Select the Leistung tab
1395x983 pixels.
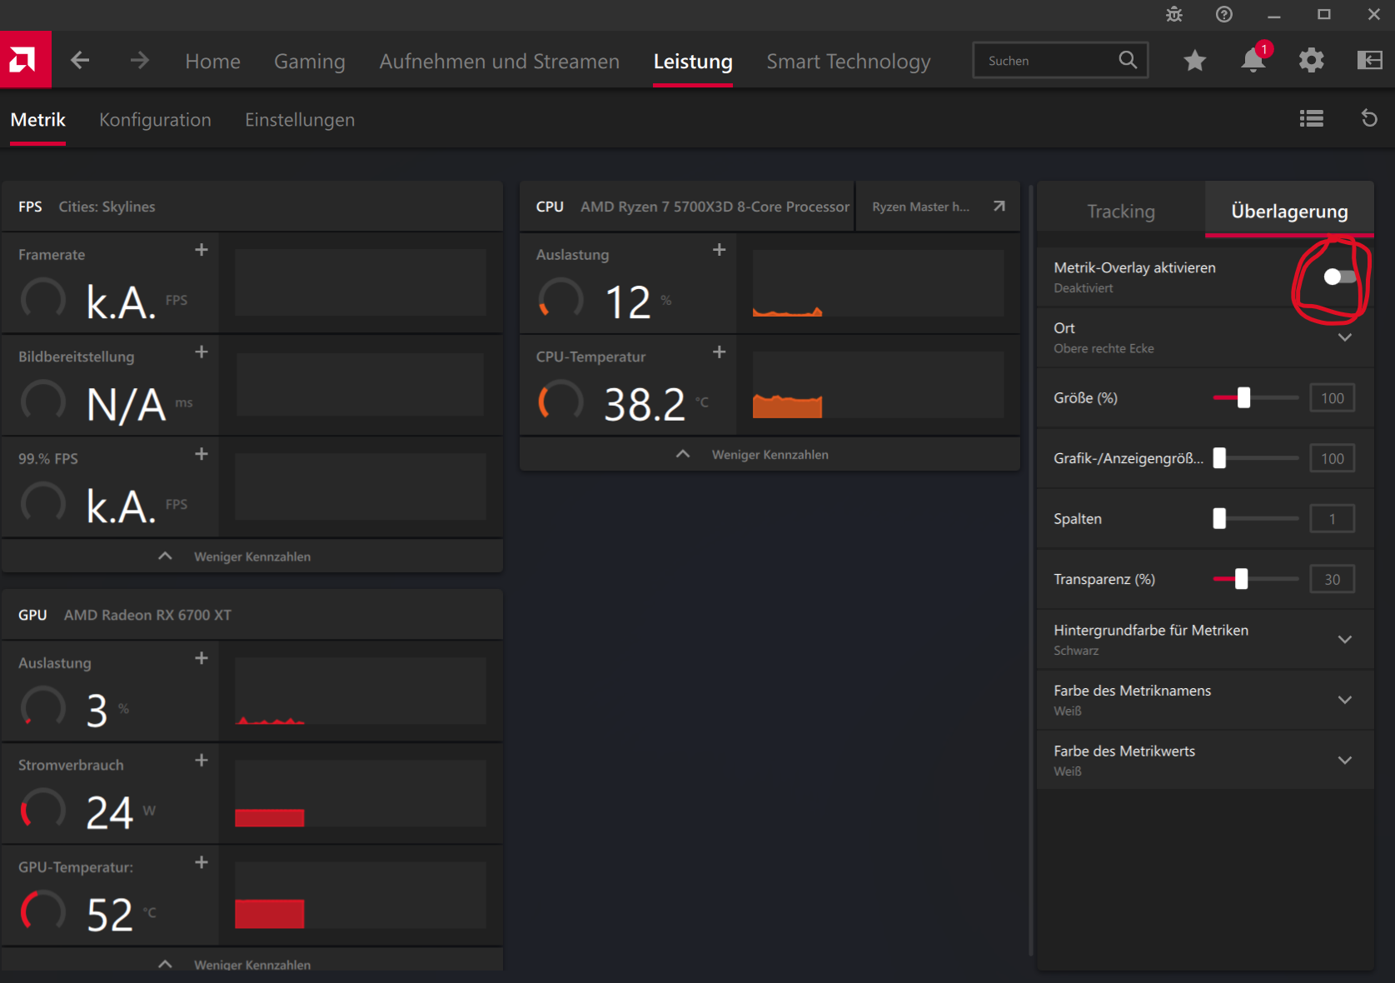(693, 61)
